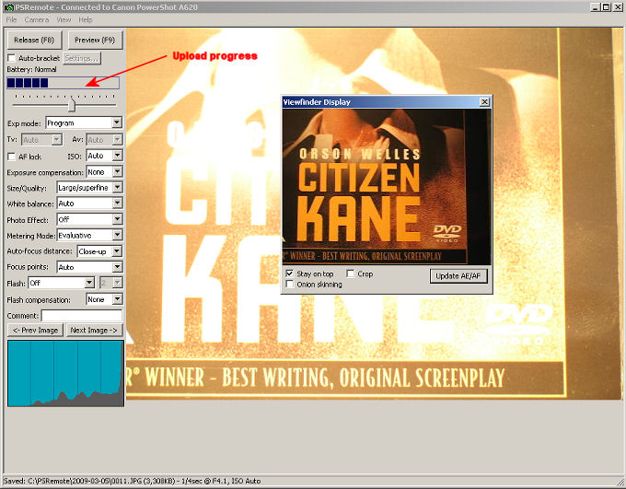Open the Help menu
Image resolution: width=626 pixels, height=489 pixels.
click(x=85, y=19)
